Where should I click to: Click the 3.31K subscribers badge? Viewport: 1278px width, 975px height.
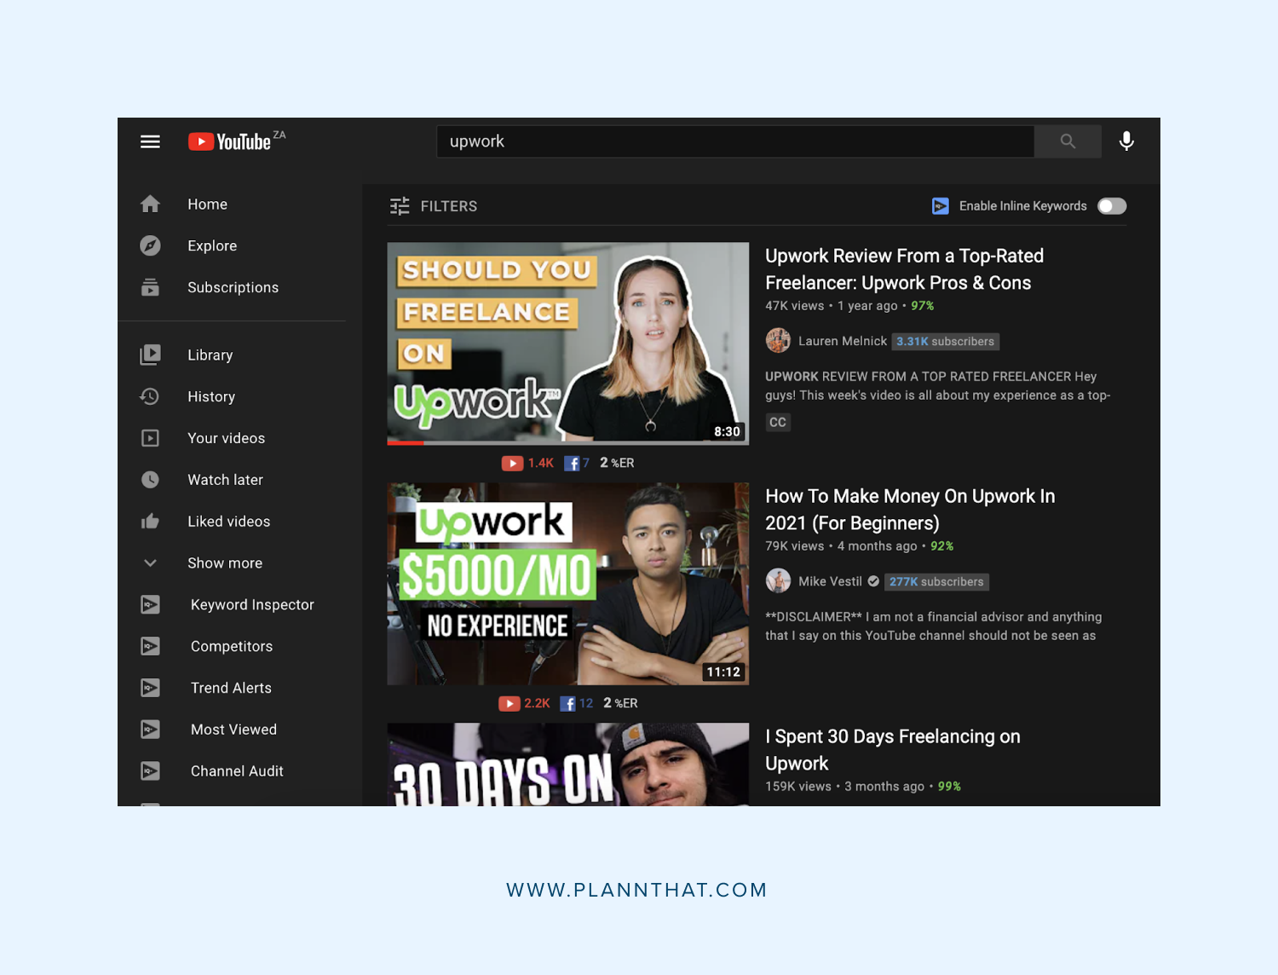[x=946, y=342]
